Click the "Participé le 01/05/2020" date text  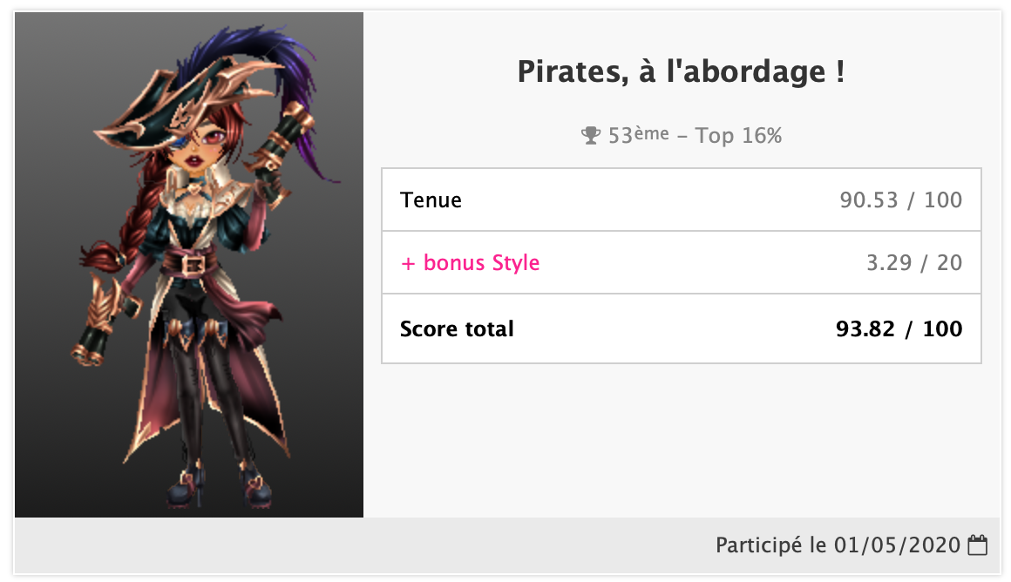tap(838, 546)
